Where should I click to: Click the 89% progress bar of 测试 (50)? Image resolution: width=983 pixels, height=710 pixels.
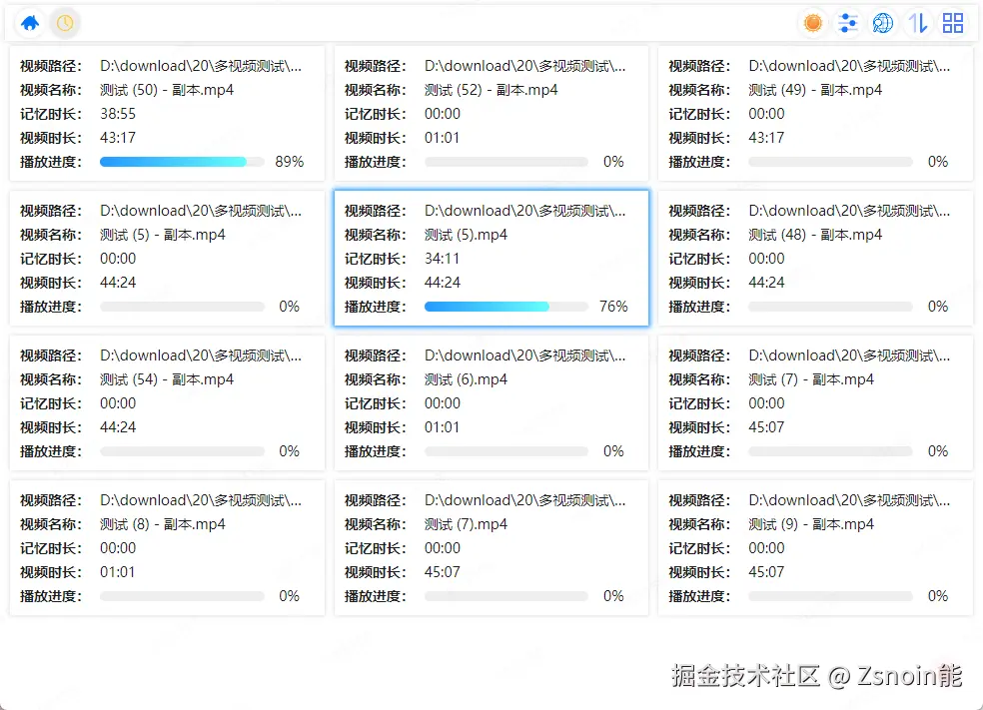tap(182, 162)
